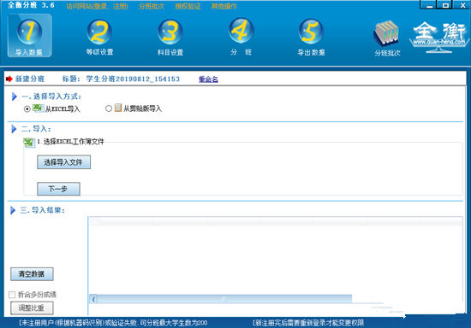Image resolution: width=471 pixels, height=328 pixels.
Task: Click the 新注册完后需要重新登录 status text
Action: [x=308, y=323]
